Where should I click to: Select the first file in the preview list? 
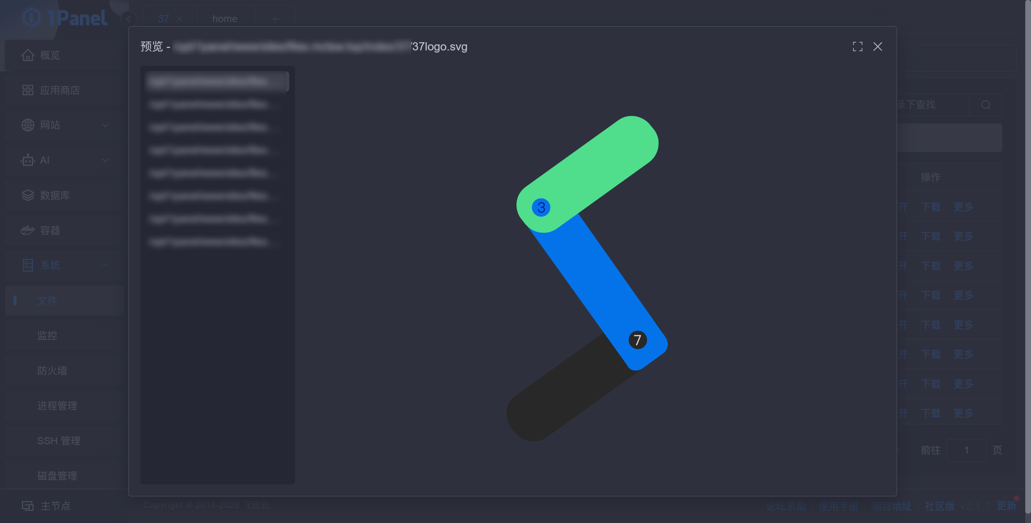click(x=217, y=82)
